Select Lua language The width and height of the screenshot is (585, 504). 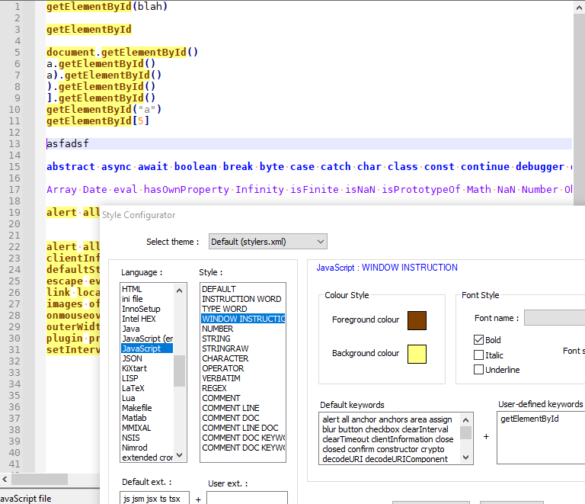click(x=147, y=398)
